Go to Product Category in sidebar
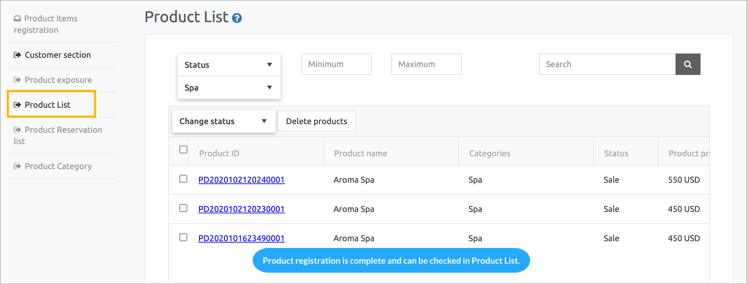Screen dimensions: 747x284 (x=58, y=166)
